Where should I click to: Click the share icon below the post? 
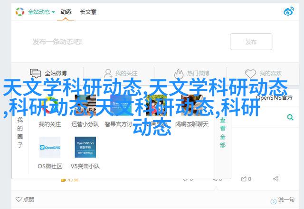pos(276,179)
